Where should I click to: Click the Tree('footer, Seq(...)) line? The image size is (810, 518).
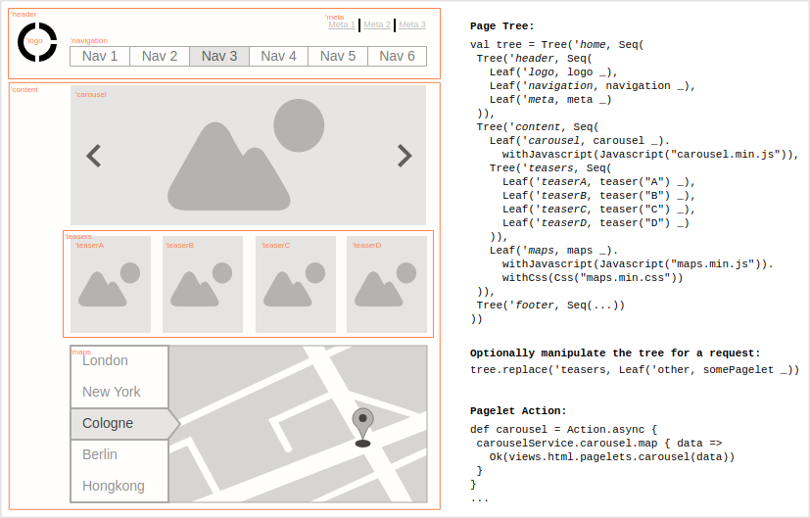tap(550, 306)
